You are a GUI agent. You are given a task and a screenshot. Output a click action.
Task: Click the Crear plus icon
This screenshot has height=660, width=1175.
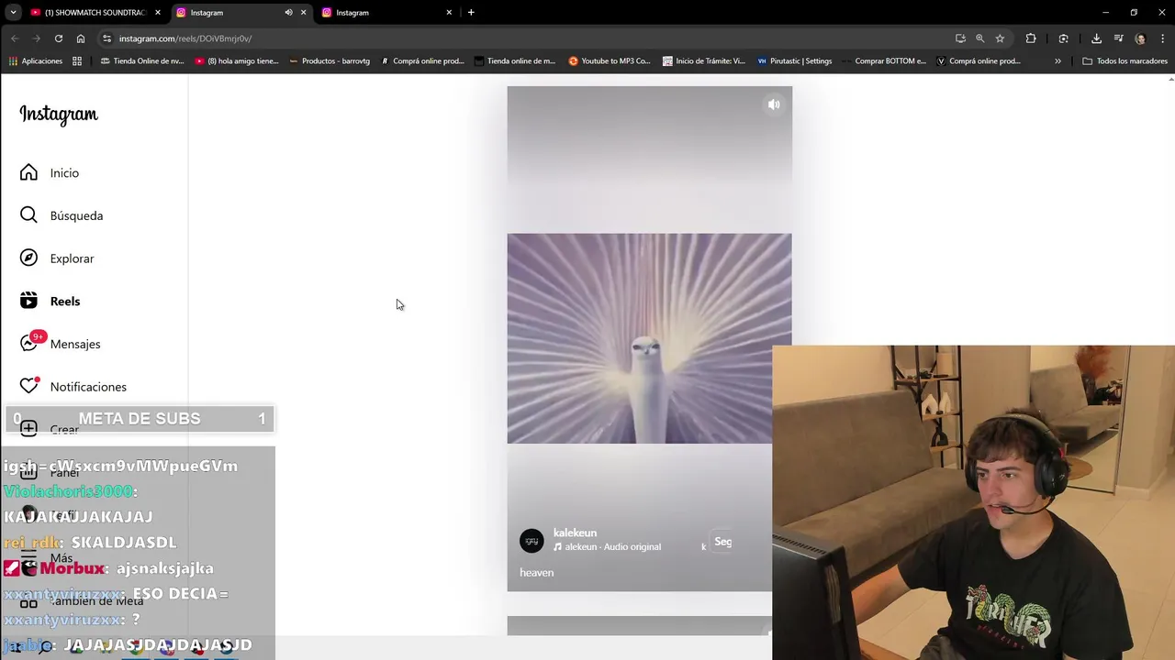(28, 429)
